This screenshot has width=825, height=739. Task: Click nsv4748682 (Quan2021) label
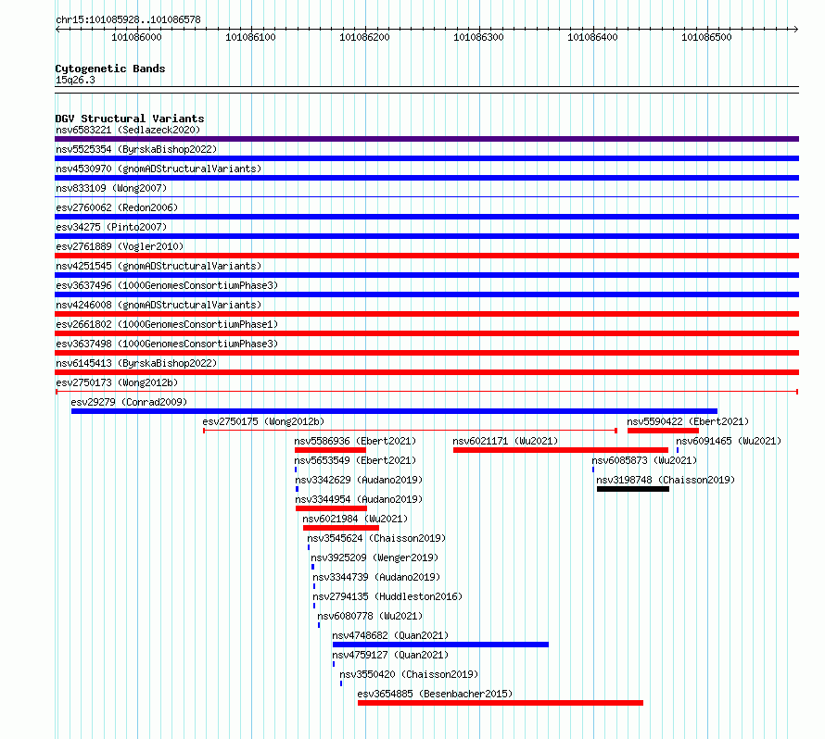point(390,635)
